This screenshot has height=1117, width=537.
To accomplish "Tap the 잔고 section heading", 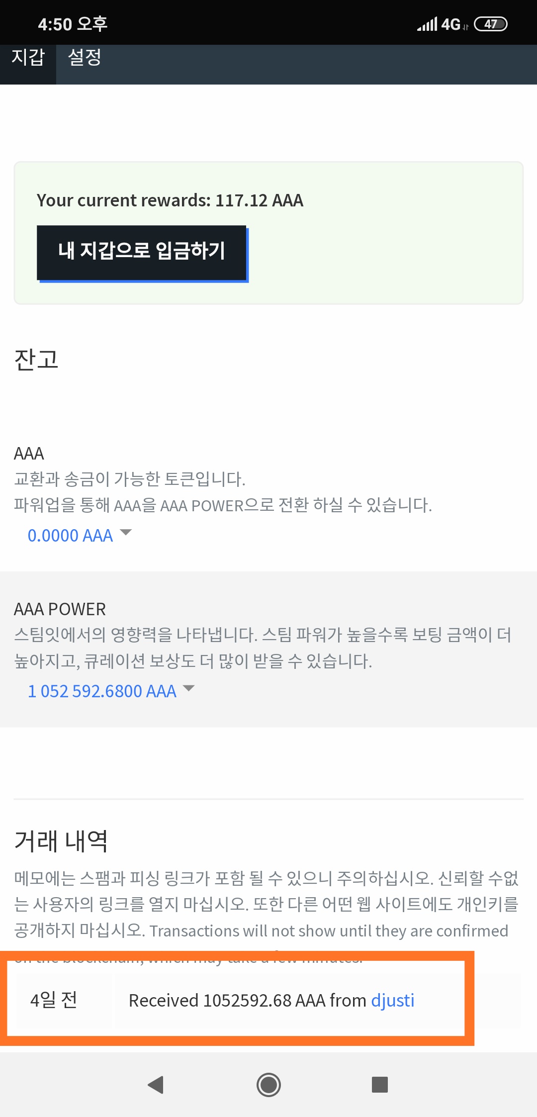I will click(x=36, y=359).
